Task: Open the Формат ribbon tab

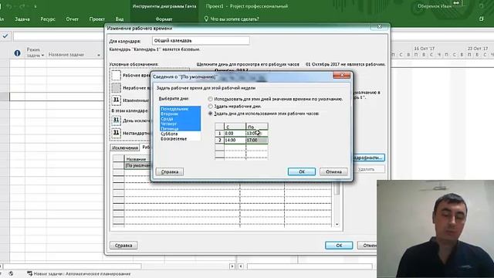Action: [164, 19]
